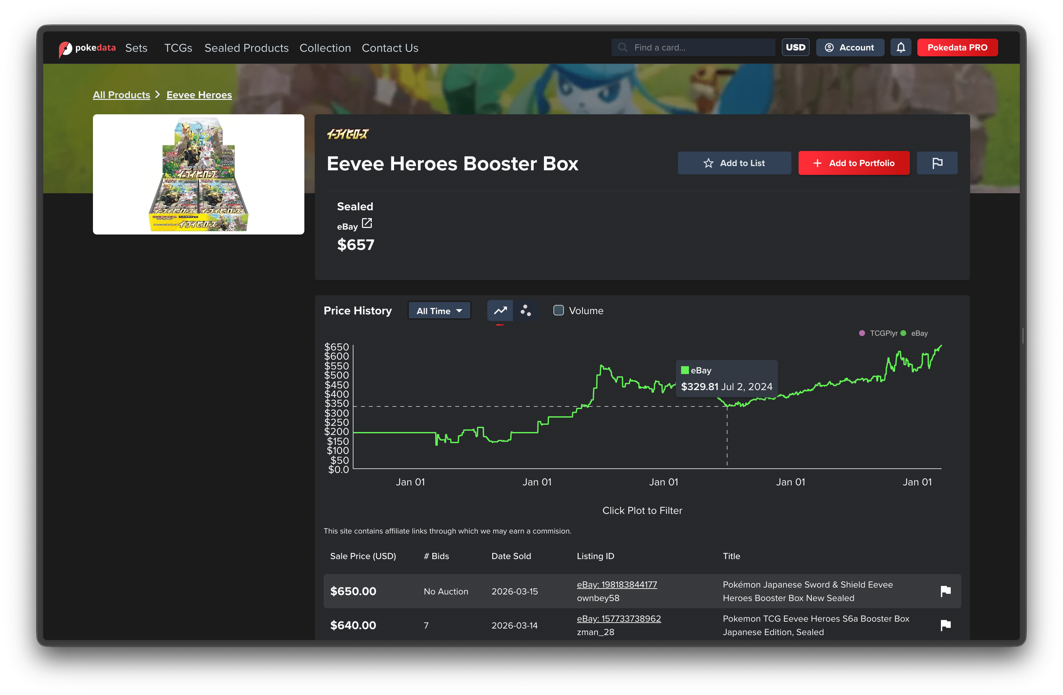Viewport: 1063px width, 695px height.
Task: Click the notifications bell icon
Action: point(900,47)
